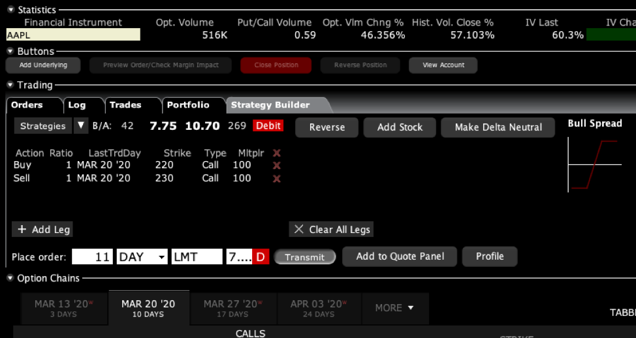Screen dimensions: 636x338
Task: Click the Make Delta Neutral button
Action: [498, 127]
